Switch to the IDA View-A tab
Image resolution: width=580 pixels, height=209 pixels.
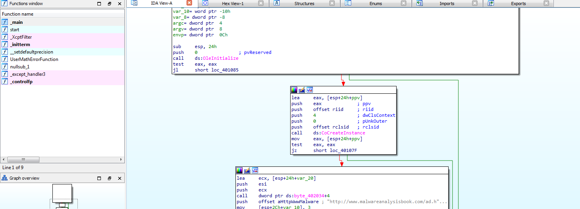pyautogui.click(x=162, y=4)
